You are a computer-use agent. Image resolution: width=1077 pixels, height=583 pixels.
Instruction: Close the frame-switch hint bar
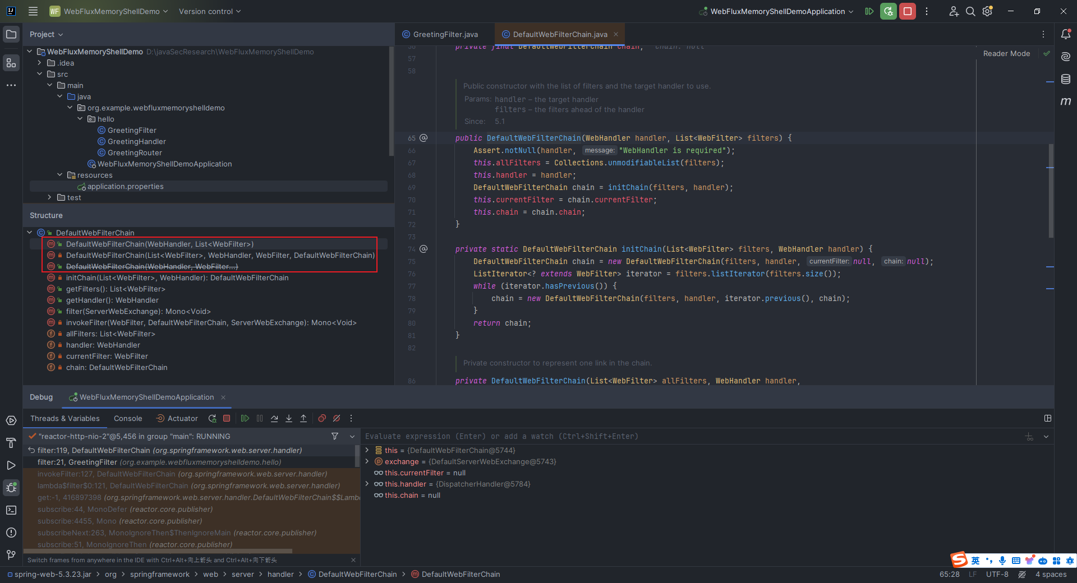point(353,560)
